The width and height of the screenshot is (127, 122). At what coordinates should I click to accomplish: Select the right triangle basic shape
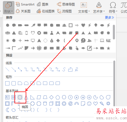[x=33, y=97]
